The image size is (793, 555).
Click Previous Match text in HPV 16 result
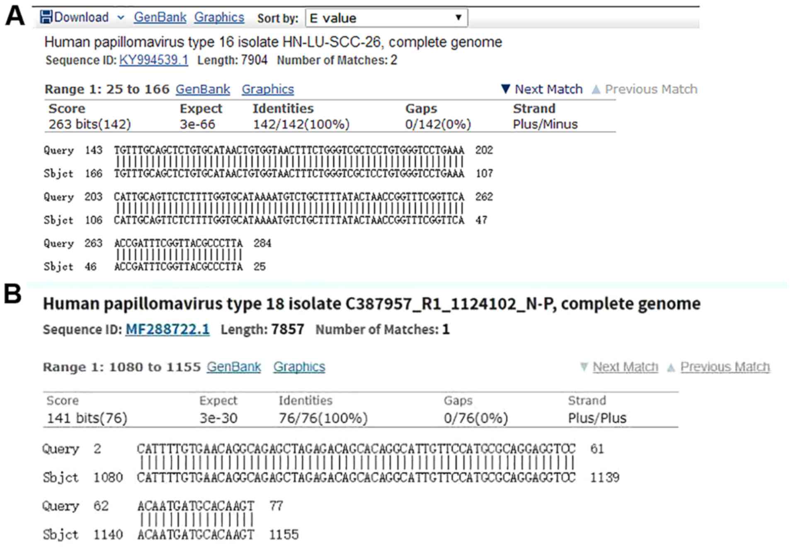click(x=651, y=89)
